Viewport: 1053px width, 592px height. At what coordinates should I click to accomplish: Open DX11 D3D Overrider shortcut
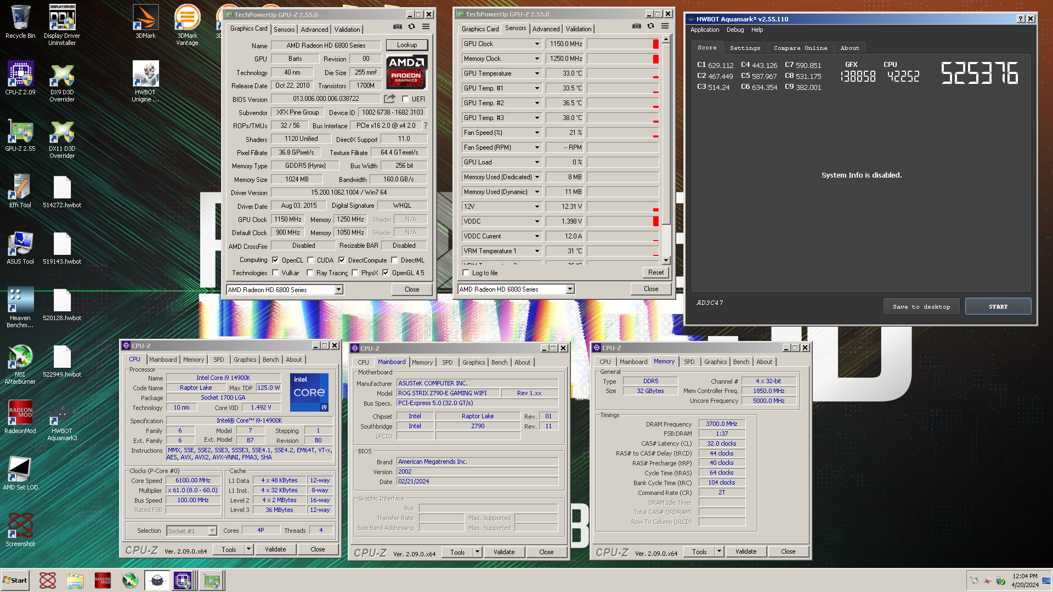coord(62,139)
